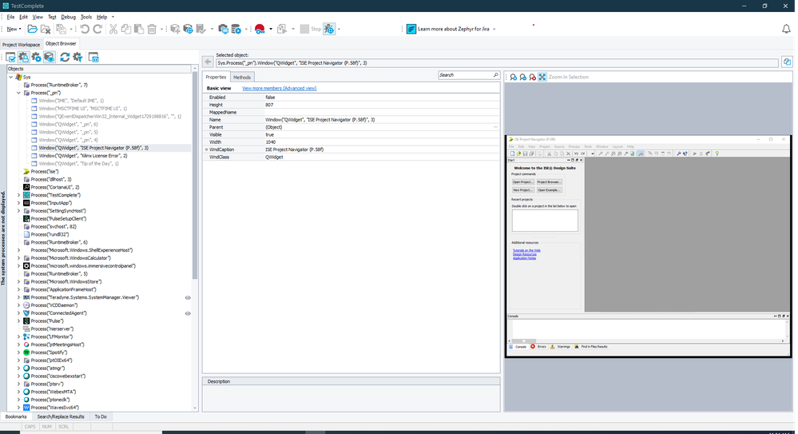This screenshot has width=798, height=434.
Task: Expand the Process("TestComplete") tree node
Action: (19, 195)
